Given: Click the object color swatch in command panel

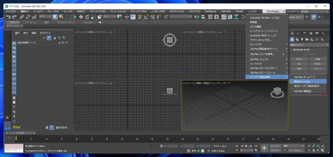Looking at the screenshot, I should [x=325, y=94].
